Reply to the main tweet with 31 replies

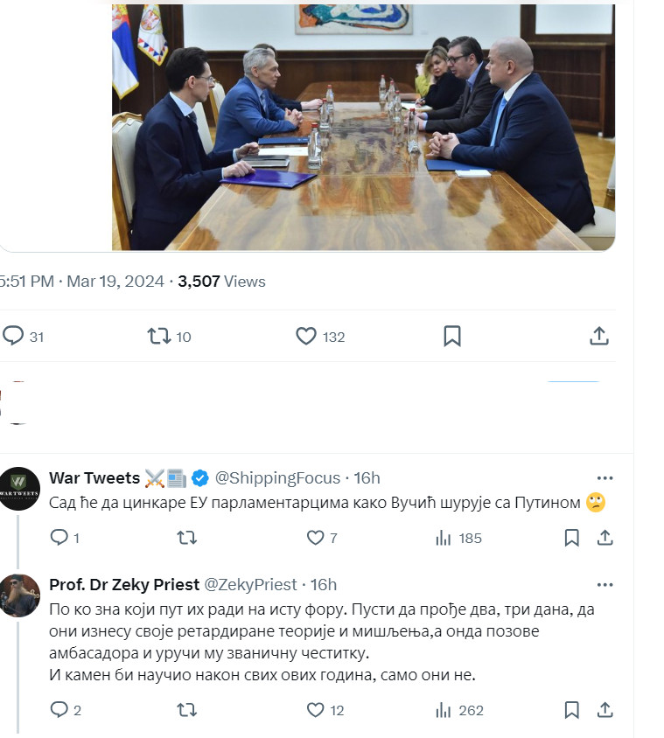coord(14,336)
